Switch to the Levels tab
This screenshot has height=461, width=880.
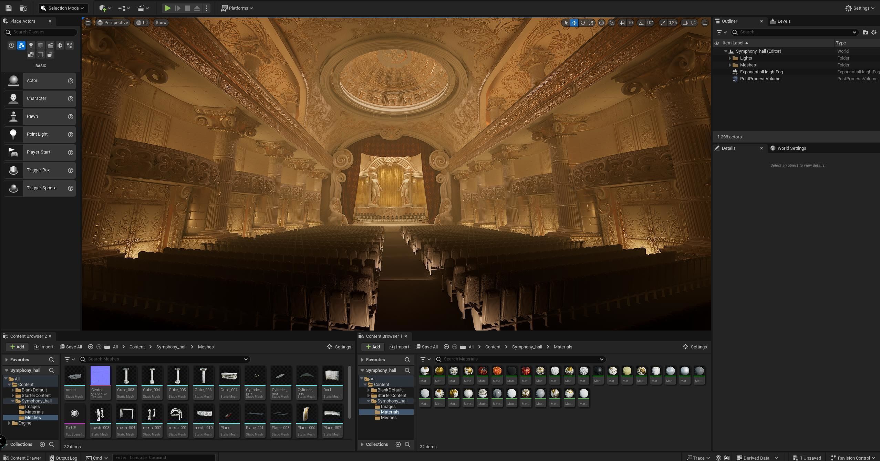(x=784, y=21)
